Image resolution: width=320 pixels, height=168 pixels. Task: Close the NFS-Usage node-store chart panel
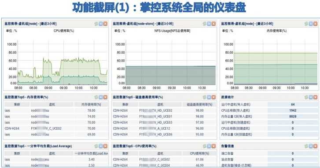coord(213,24)
